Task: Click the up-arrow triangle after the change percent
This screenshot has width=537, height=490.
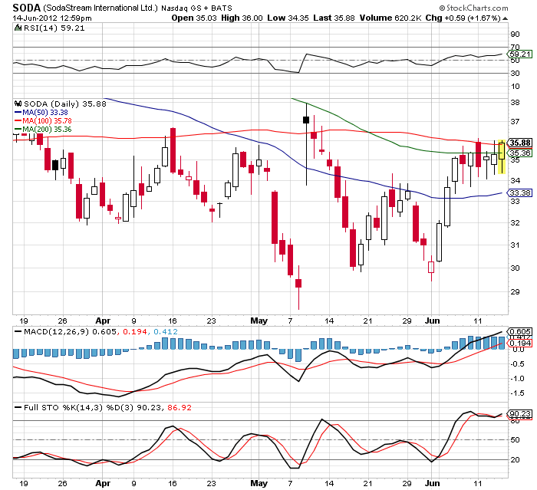Action: click(505, 18)
